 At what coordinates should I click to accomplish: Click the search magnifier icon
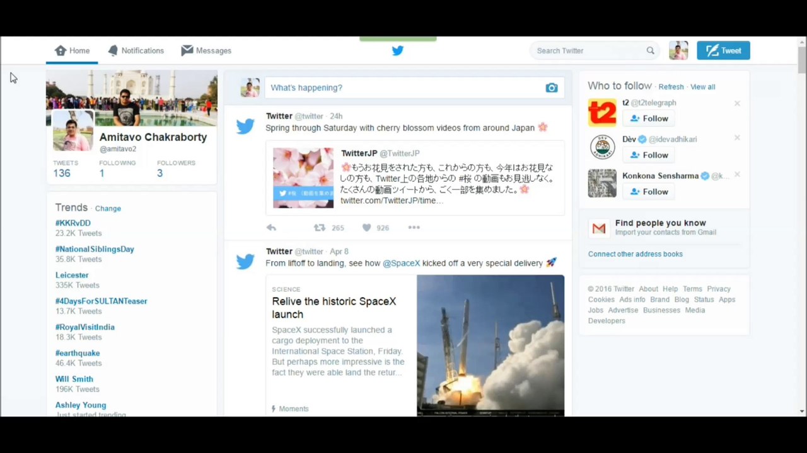click(x=650, y=50)
